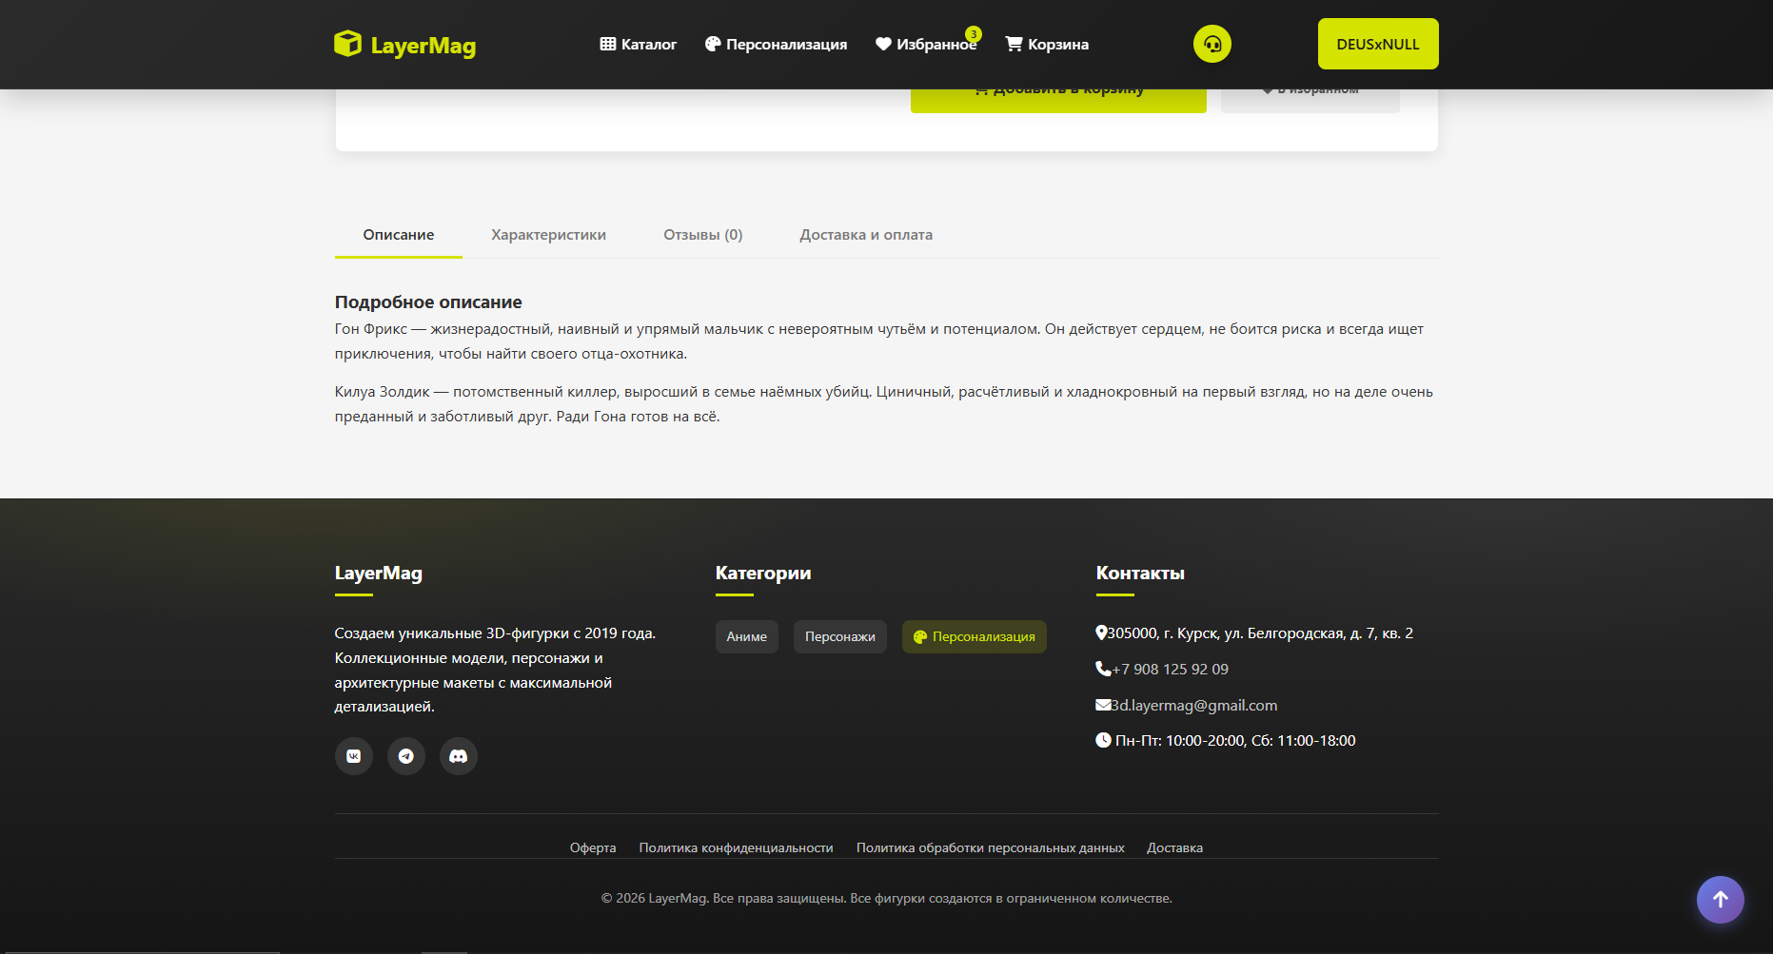1773x954 pixels.
Task: Click the support headset icon
Action: pyautogui.click(x=1212, y=44)
